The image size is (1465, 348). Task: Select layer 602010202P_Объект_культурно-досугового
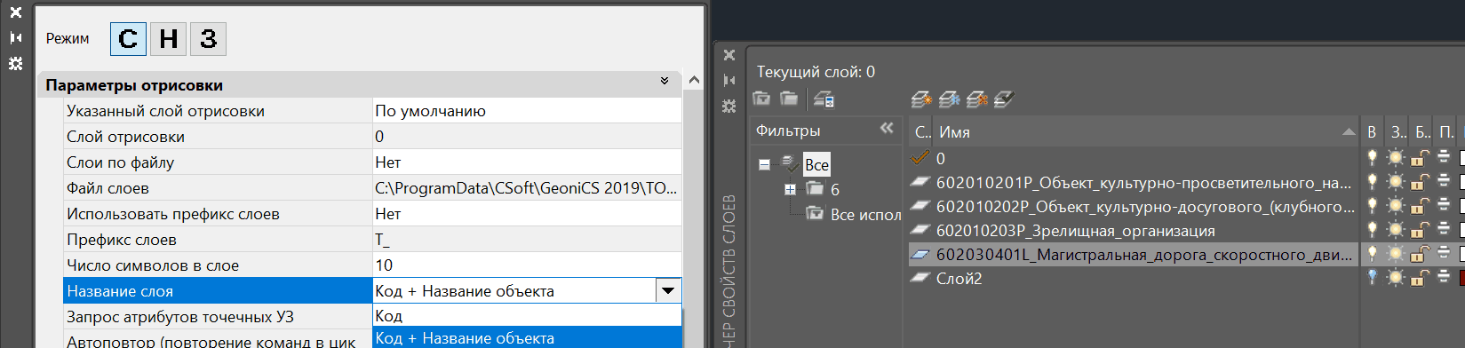click(1134, 206)
